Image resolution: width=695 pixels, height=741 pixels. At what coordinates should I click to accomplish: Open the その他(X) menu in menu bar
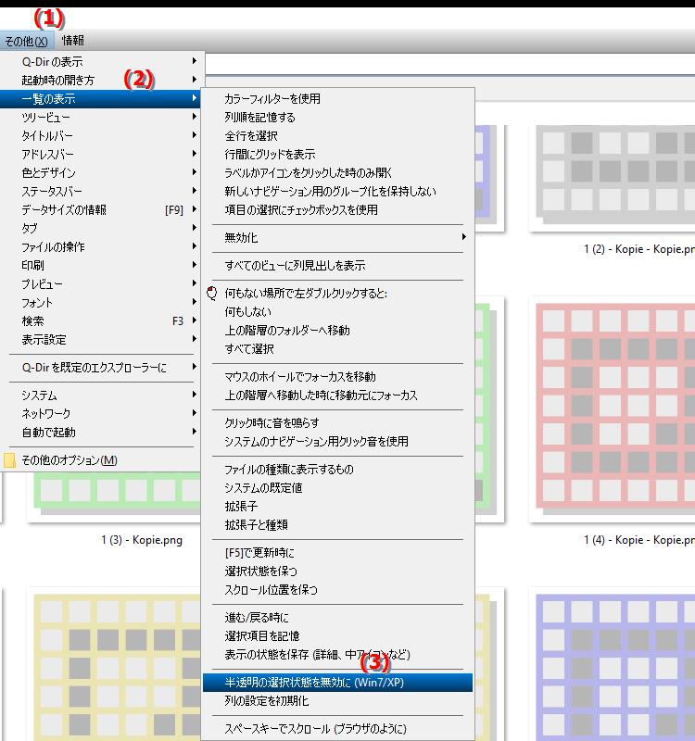pyautogui.click(x=26, y=41)
